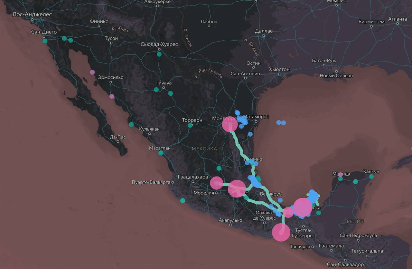412x269 pixels.
Task: Open the Сан-Антонио city label
Action: (245, 74)
